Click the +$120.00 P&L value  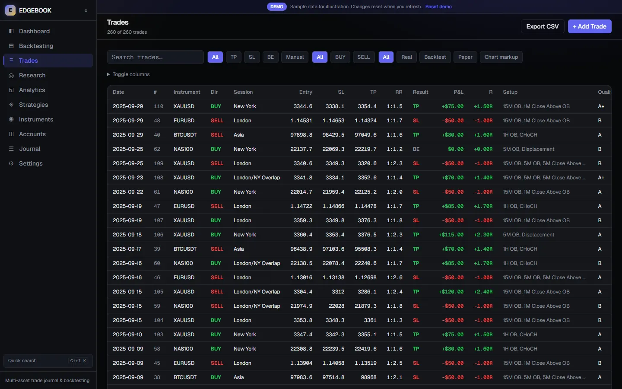[451, 292]
